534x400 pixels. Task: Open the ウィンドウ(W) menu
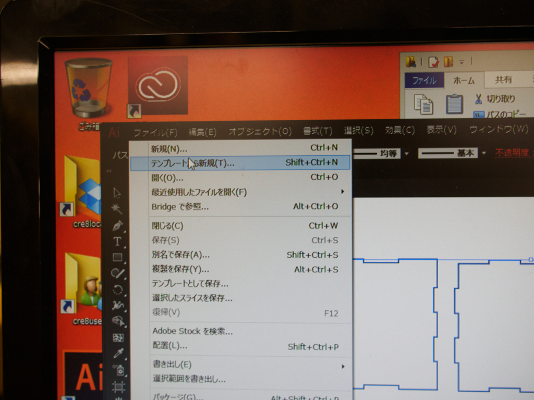[499, 129]
